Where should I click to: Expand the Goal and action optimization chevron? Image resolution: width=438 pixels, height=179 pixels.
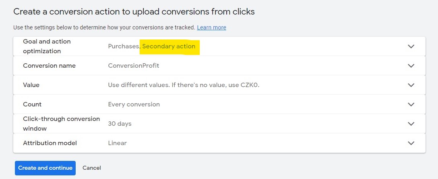[411, 46]
